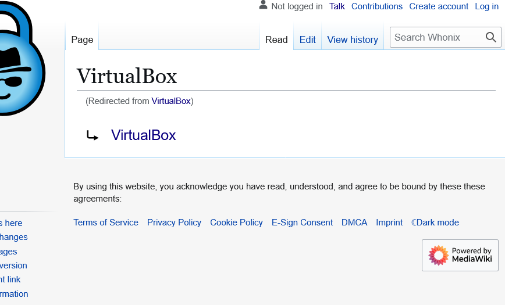Click the Log in link
The height and width of the screenshot is (305, 505).
486,6
